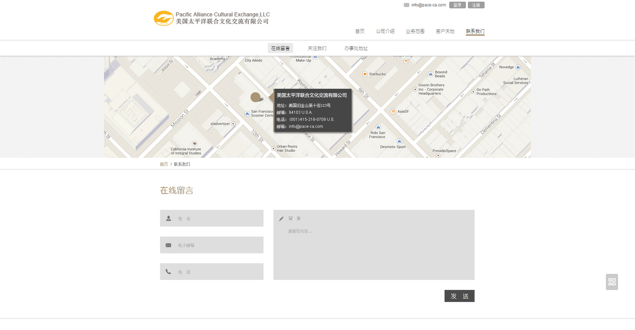635x330 pixels.
Task: Click the Desmoto-Sport shop marker icon
Action: coord(399,141)
